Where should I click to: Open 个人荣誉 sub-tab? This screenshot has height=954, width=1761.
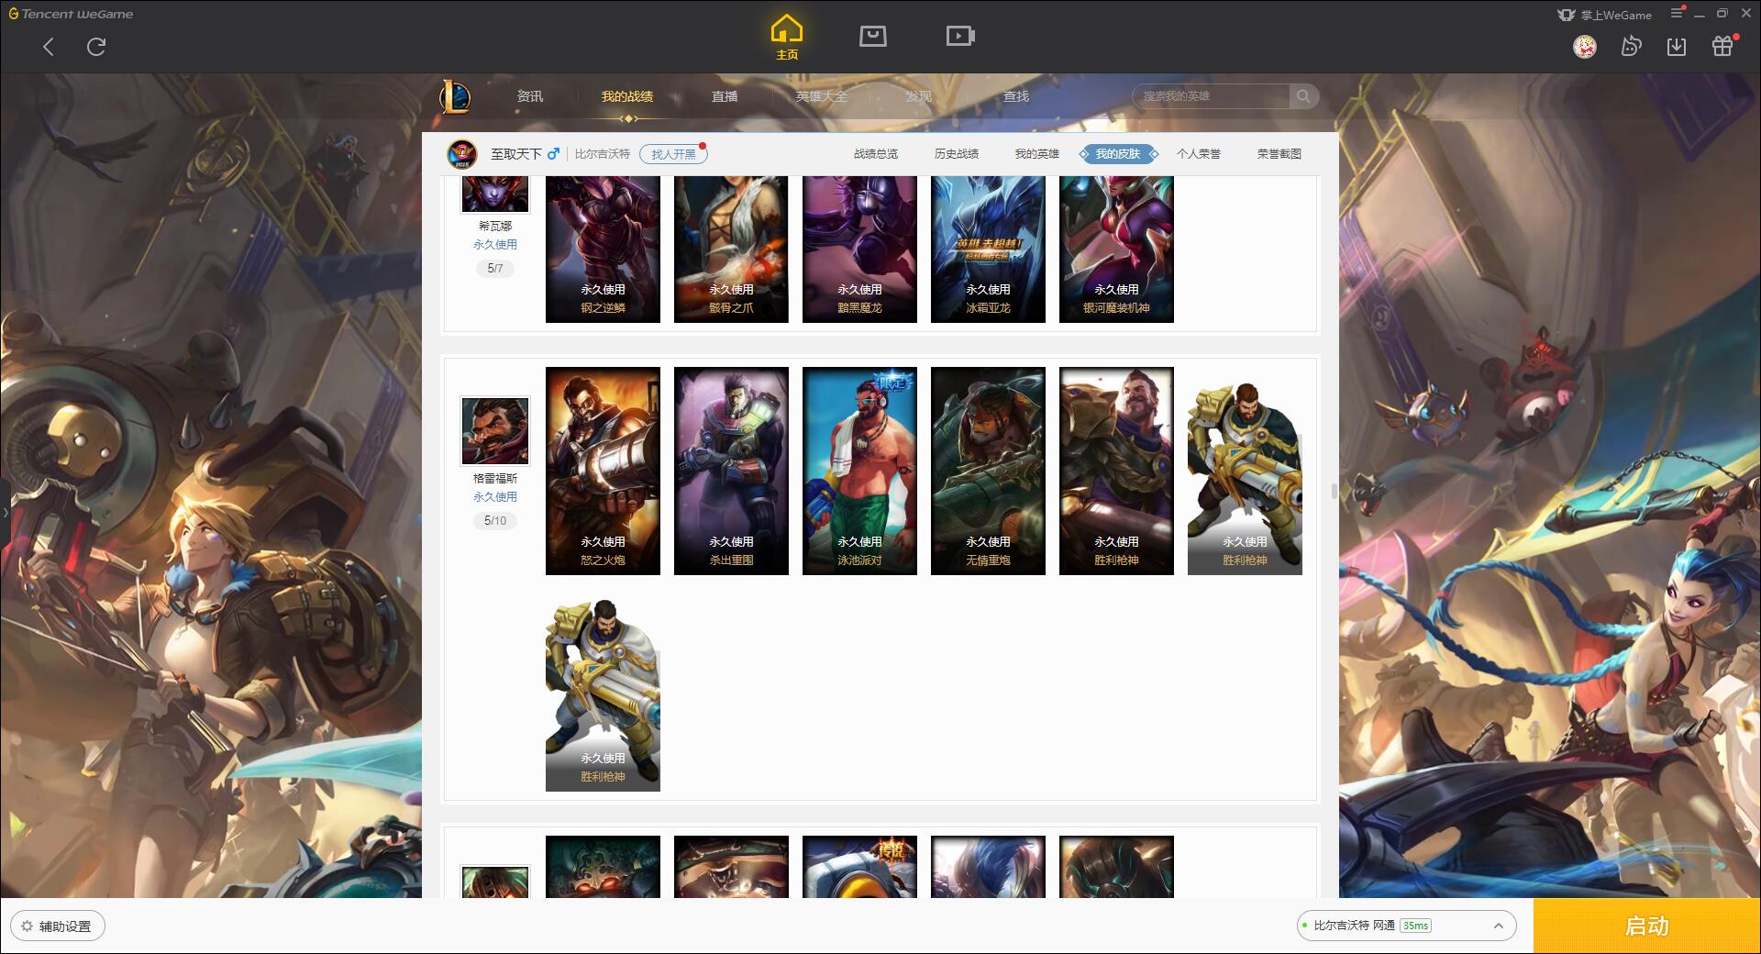click(x=1199, y=154)
